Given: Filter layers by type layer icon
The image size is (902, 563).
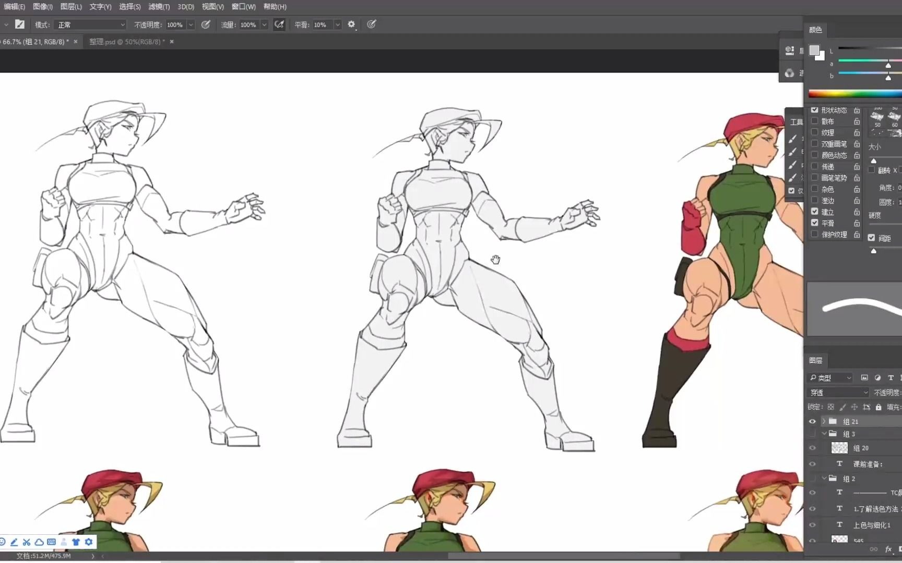Looking at the screenshot, I should pyautogui.click(x=891, y=377).
